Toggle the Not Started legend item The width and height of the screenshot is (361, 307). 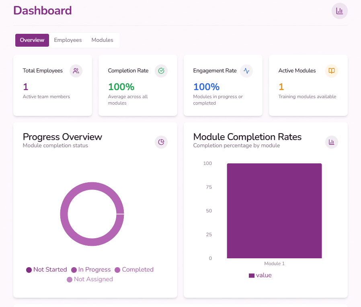tap(46, 270)
